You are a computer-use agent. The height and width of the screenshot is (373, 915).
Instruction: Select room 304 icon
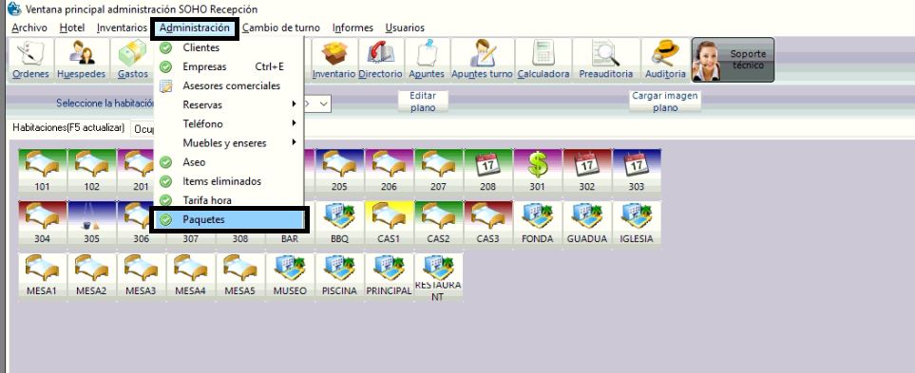pyautogui.click(x=42, y=223)
